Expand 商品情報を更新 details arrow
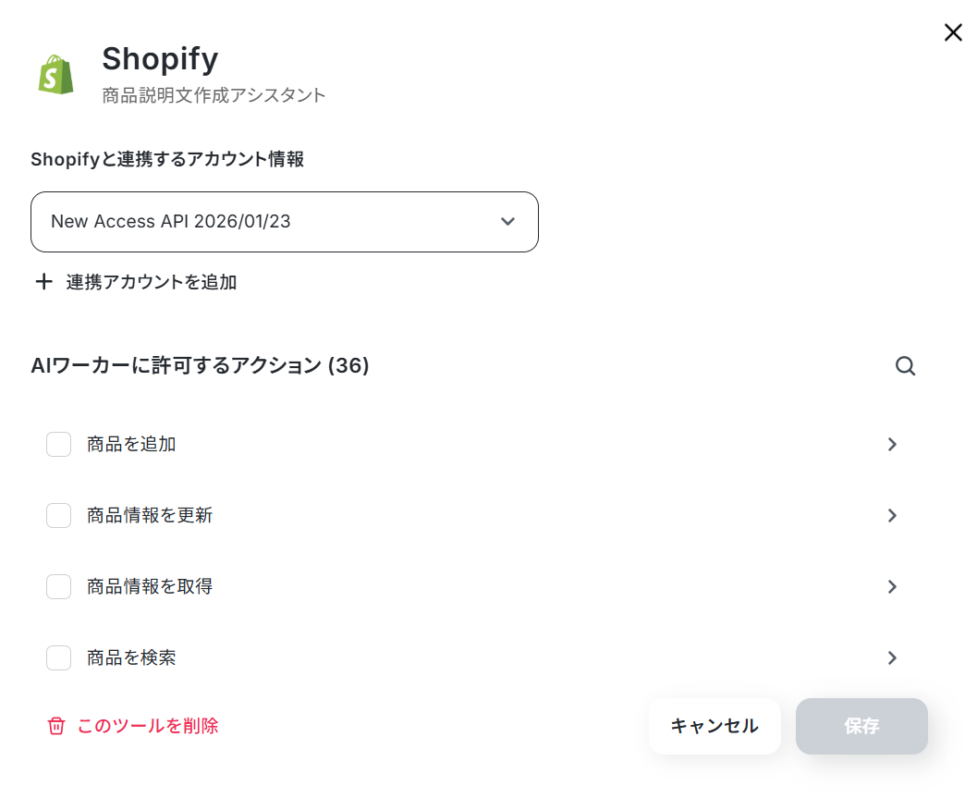Screen dimensions: 977x798 [892, 516]
